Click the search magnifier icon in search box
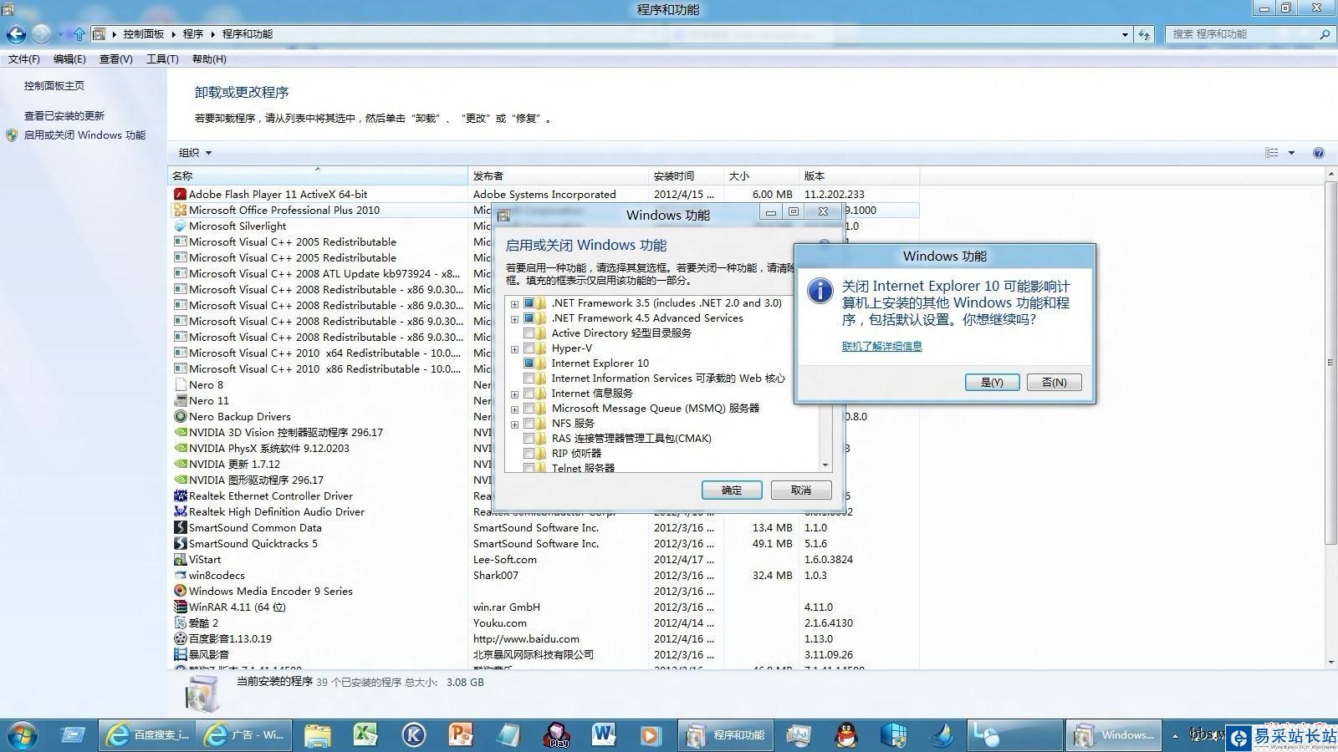 point(1325,34)
